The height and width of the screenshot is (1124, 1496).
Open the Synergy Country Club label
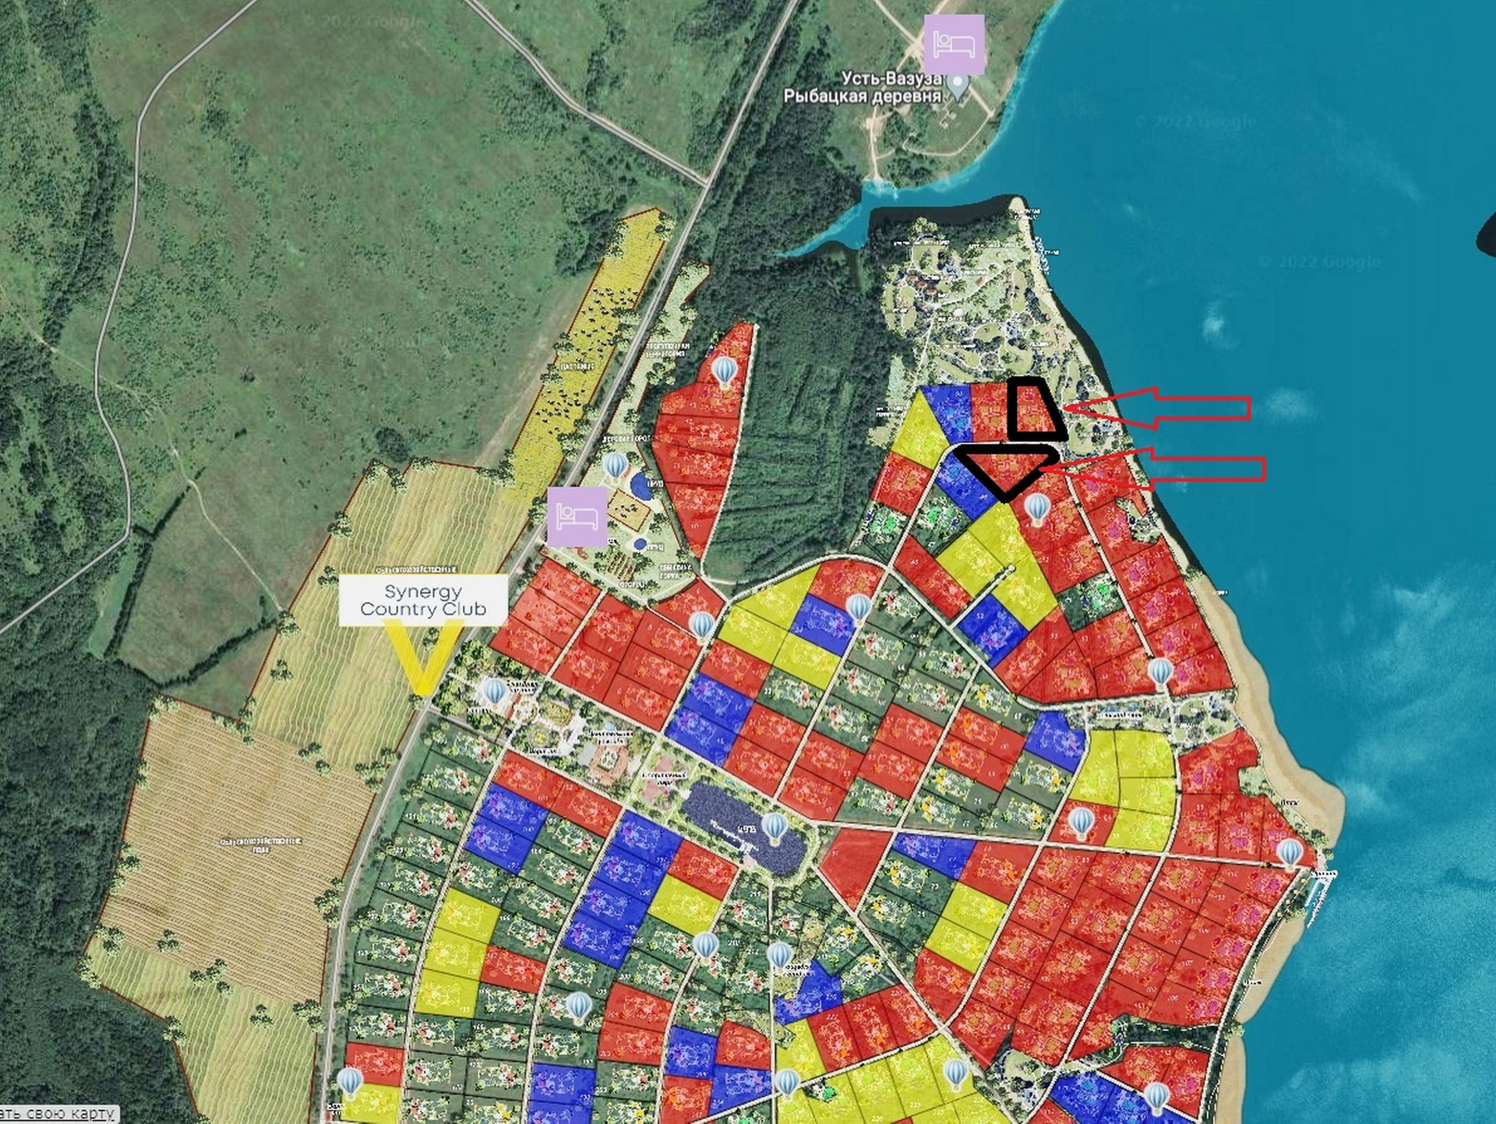pos(423,600)
